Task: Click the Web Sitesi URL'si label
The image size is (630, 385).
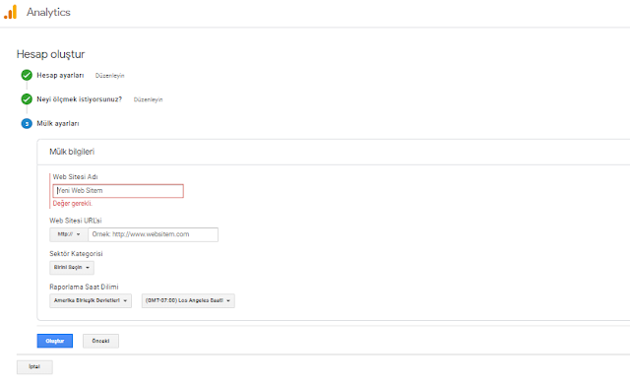Action: point(76,221)
